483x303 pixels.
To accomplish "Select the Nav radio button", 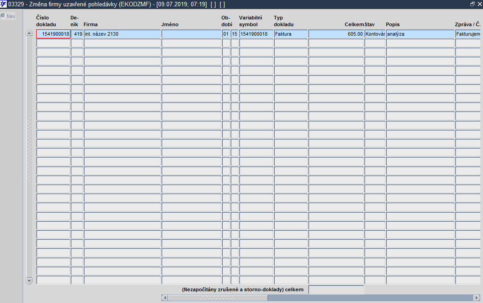I will [3, 16].
